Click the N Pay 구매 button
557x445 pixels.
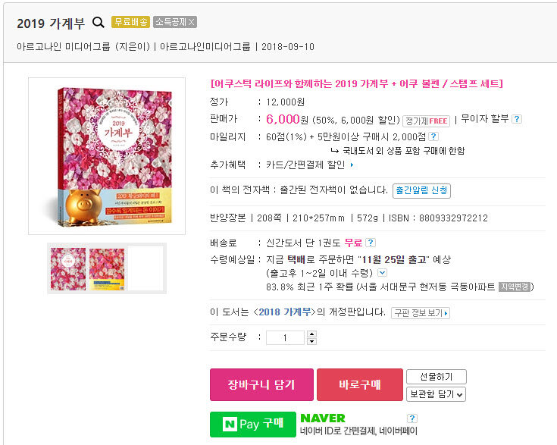pos(253,424)
